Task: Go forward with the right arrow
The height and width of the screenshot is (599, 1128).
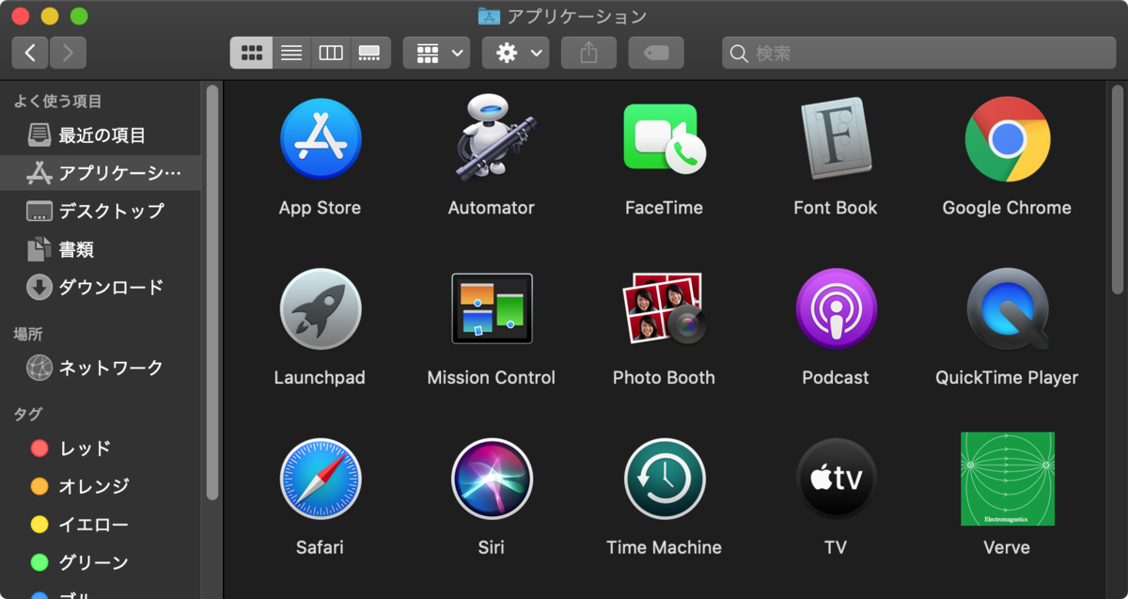Action: point(68,53)
